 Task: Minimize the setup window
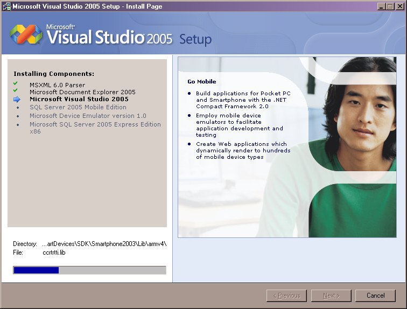(x=381, y=6)
